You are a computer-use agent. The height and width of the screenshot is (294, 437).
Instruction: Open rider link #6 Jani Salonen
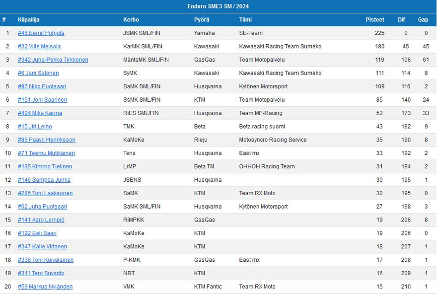pyautogui.click(x=38, y=73)
